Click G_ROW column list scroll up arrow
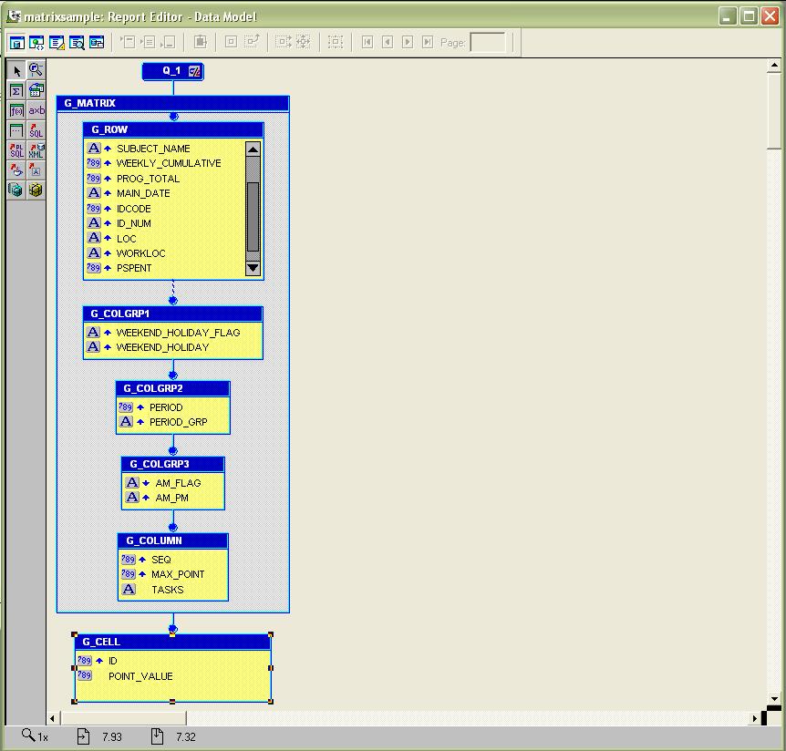This screenshot has height=751, width=786. [x=253, y=149]
